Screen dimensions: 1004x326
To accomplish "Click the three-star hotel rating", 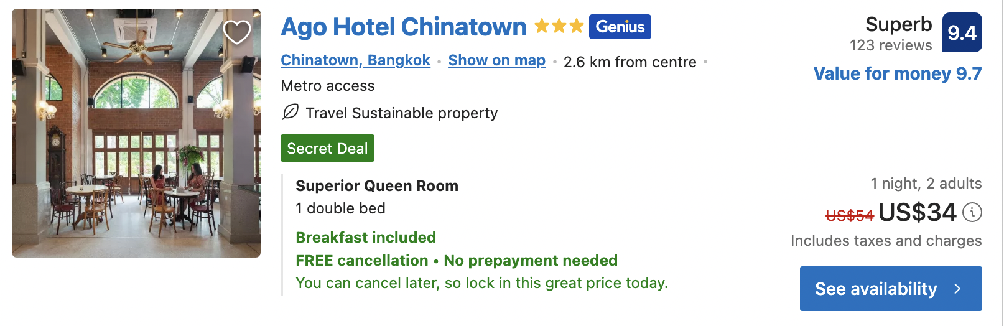I will (x=559, y=26).
